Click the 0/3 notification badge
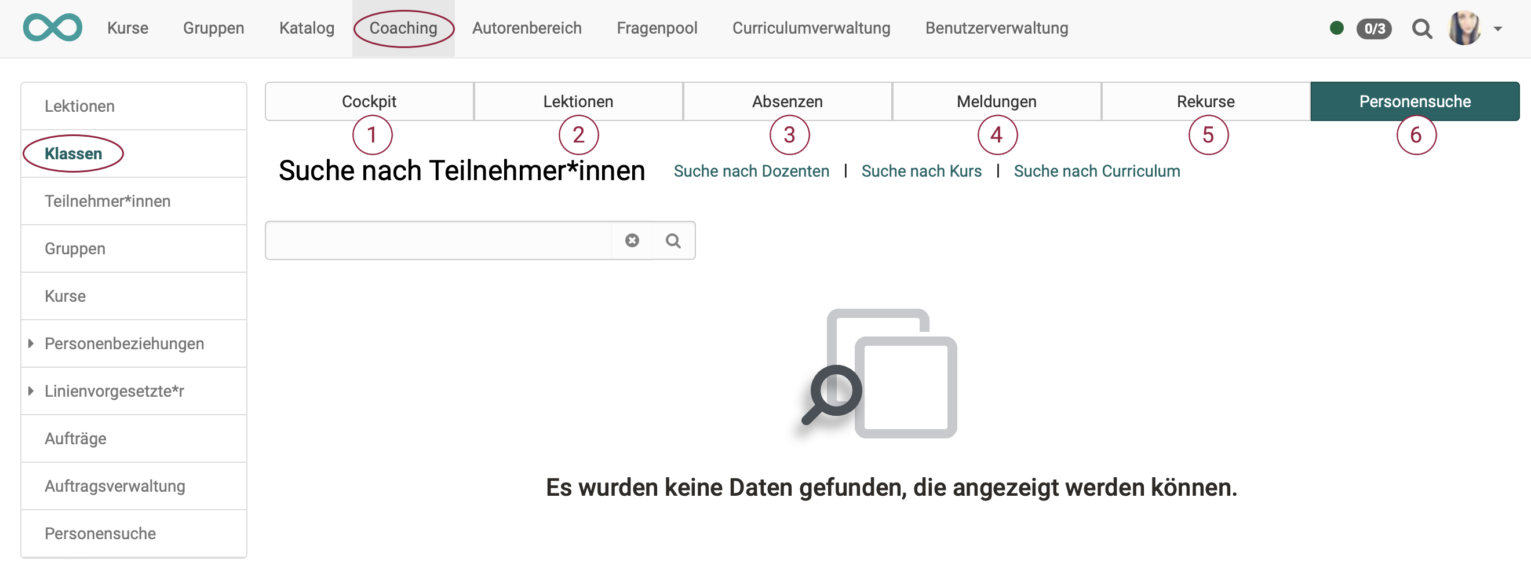 pyautogui.click(x=1374, y=28)
